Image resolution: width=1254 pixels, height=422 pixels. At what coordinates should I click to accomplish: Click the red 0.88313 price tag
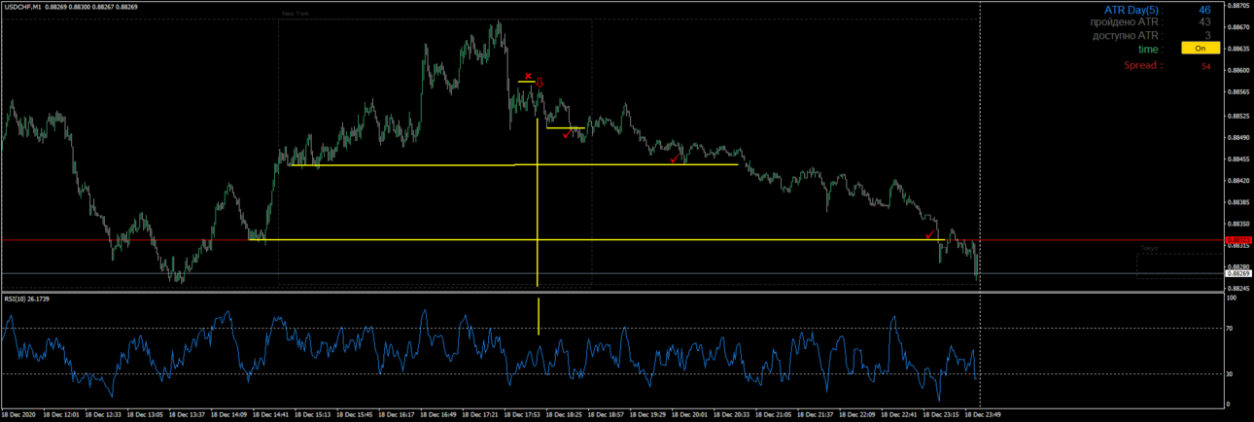pyautogui.click(x=1237, y=240)
